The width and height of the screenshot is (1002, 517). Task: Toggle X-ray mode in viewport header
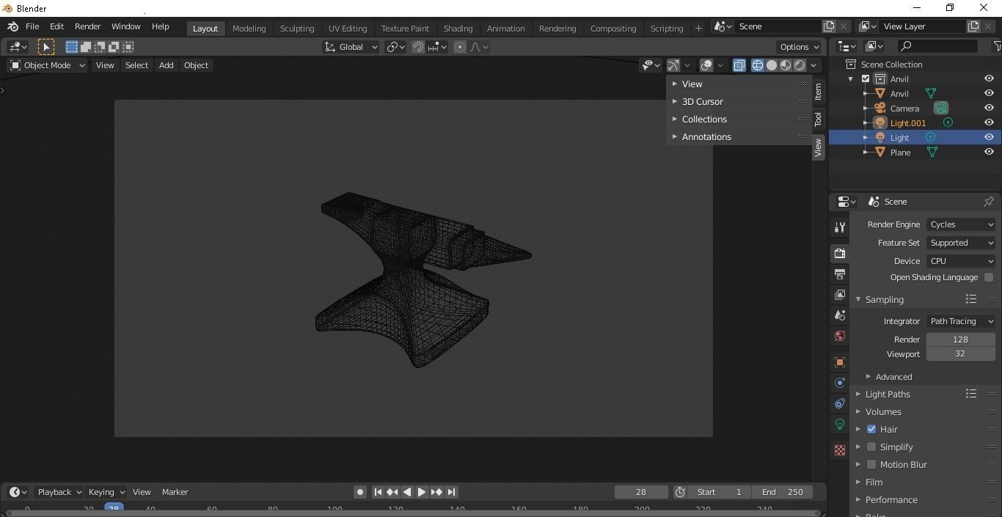point(739,65)
